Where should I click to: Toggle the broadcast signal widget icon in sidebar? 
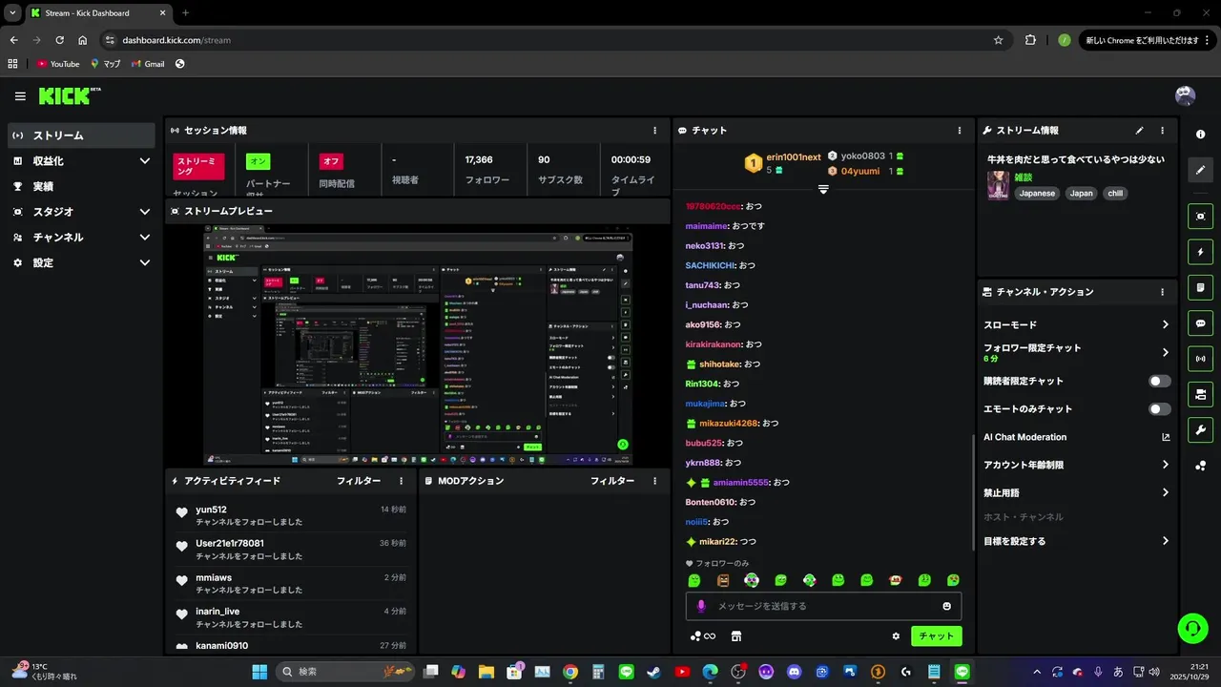1201,359
